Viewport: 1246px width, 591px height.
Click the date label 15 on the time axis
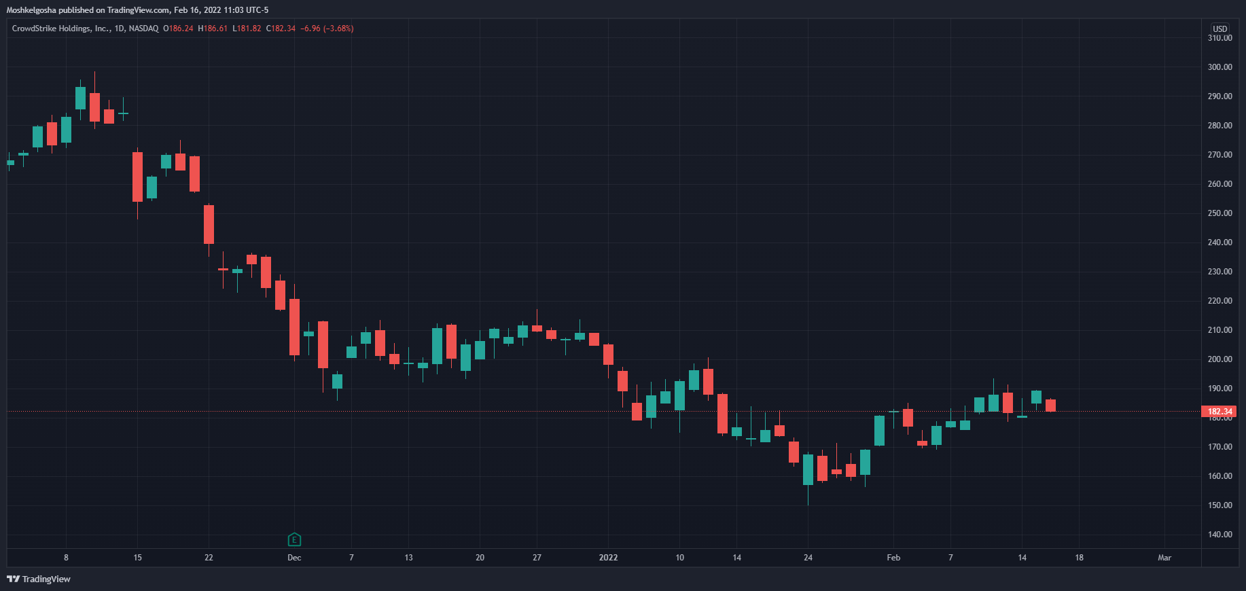138,558
